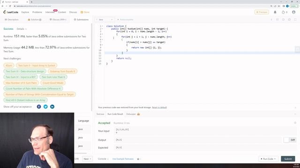Click the Use Example Testcases link
300x168 pixels.
123,159
